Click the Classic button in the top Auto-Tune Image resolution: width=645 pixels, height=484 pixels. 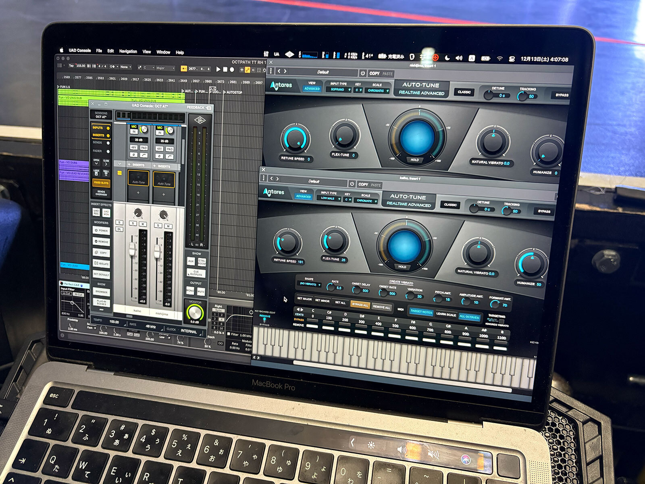(x=464, y=92)
